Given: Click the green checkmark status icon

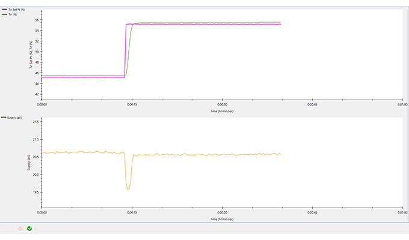Looking at the screenshot, I should (29, 228).
